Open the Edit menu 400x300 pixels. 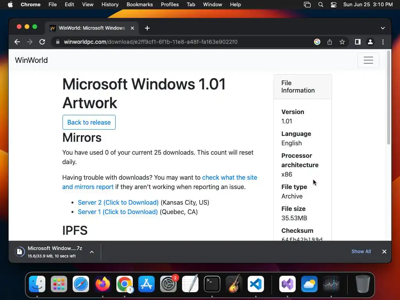[x=69, y=5]
